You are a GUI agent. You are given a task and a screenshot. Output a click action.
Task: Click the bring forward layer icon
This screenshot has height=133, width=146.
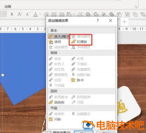tap(143, 14)
